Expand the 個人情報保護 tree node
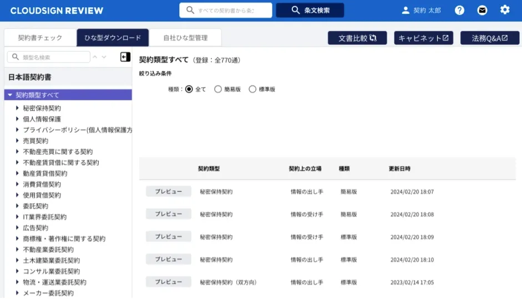522x299 pixels. coord(17,119)
